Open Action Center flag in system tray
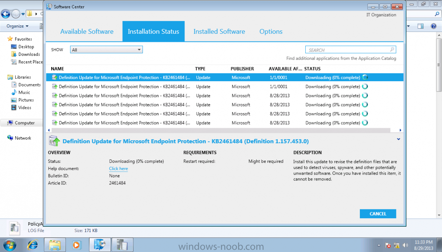This screenshot has width=442, height=252. [x=388, y=245]
